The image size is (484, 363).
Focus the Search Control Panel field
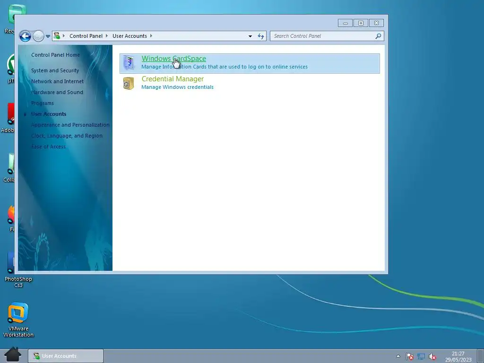coord(323,36)
